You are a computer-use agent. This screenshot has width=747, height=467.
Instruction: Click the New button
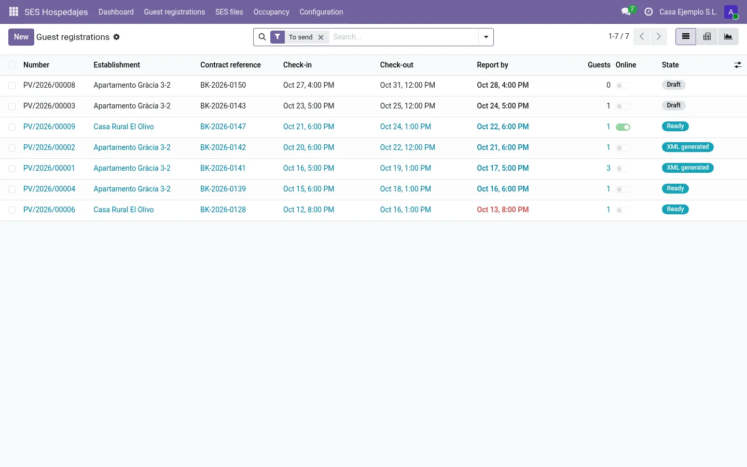(x=21, y=37)
